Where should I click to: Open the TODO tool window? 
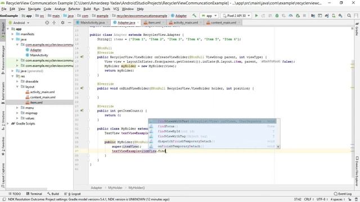15,194
